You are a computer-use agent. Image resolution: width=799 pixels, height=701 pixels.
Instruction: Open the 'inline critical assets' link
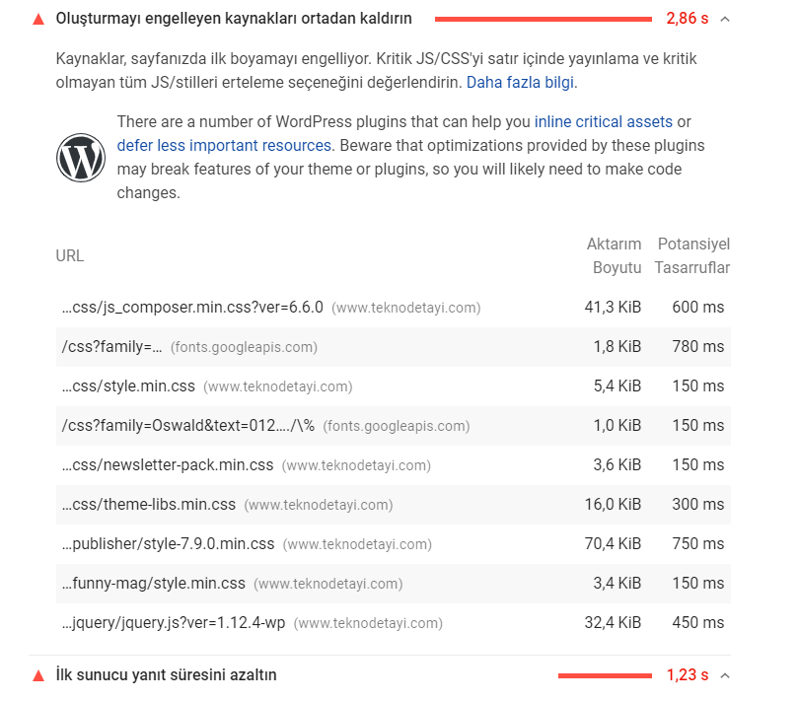(x=604, y=121)
